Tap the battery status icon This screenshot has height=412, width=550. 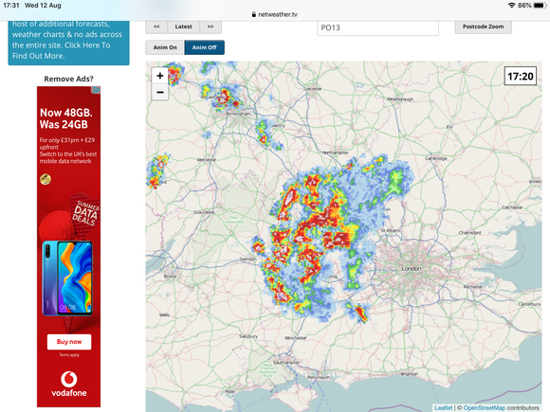pyautogui.click(x=540, y=6)
